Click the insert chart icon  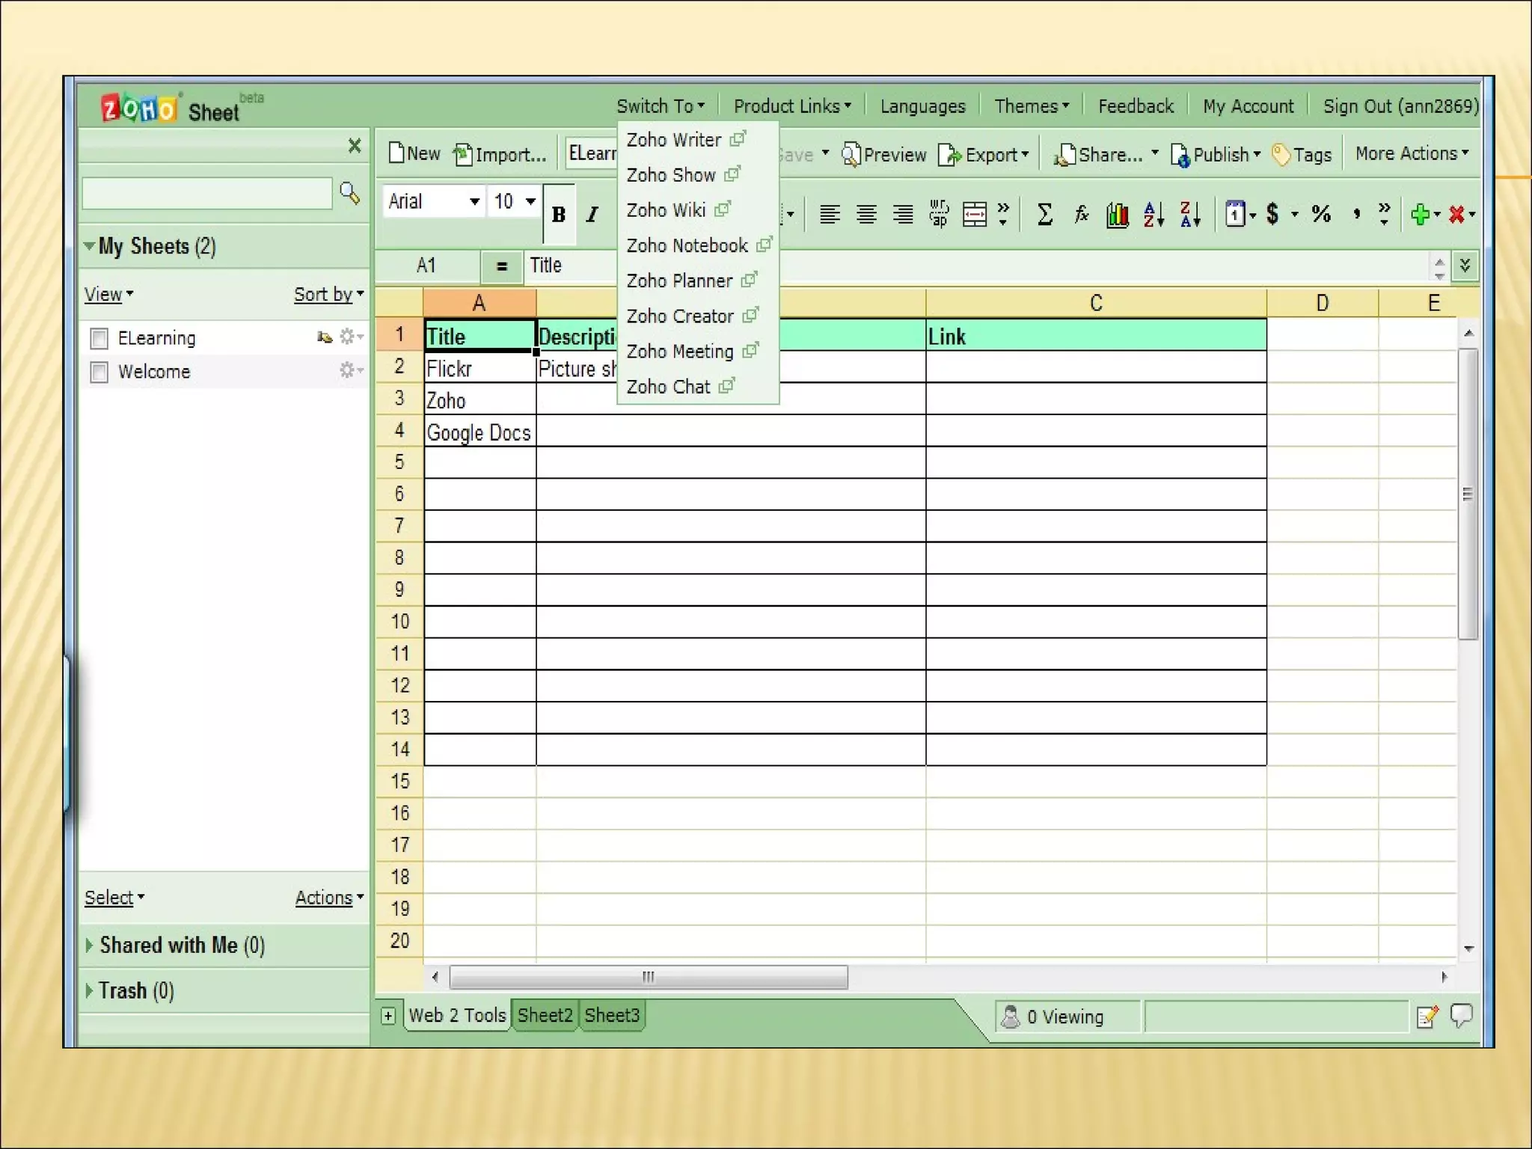(x=1117, y=215)
